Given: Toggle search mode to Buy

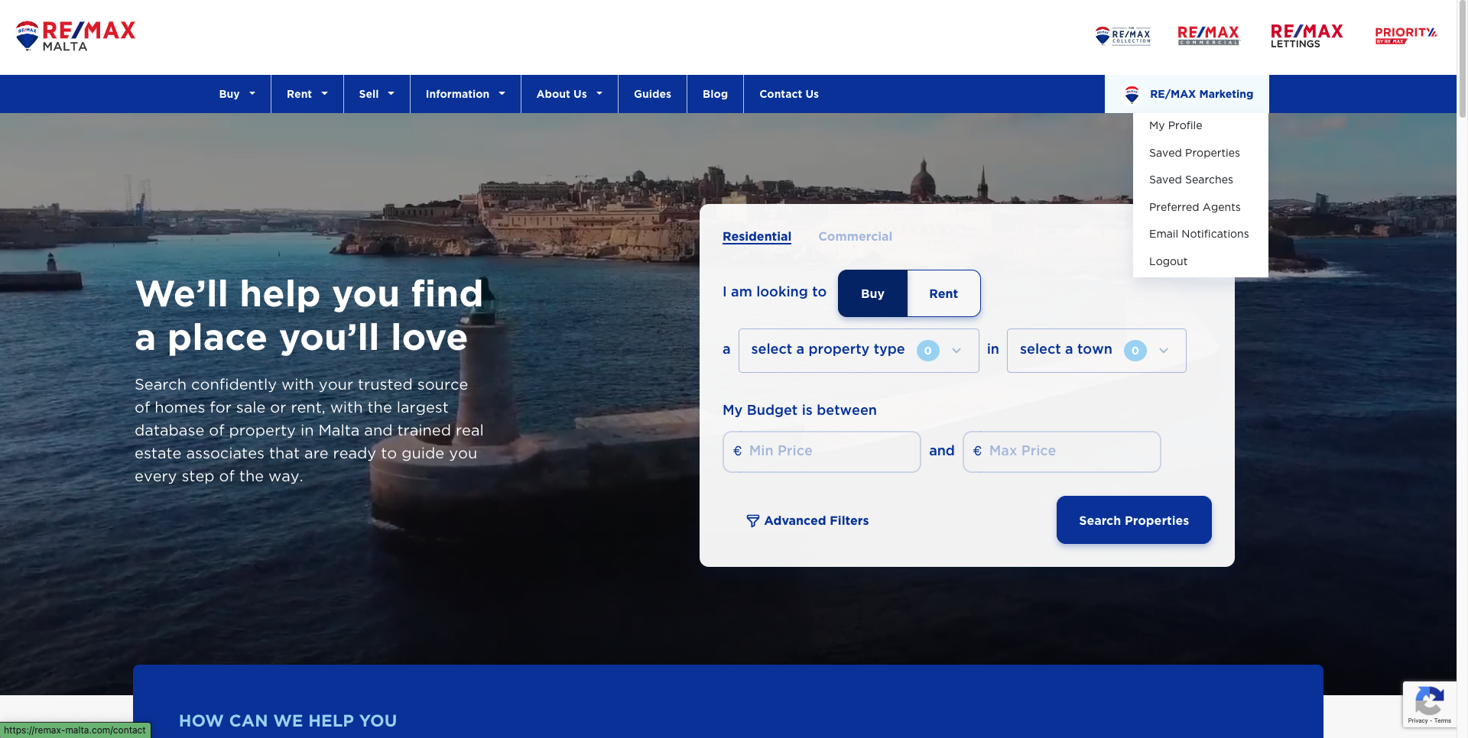Looking at the screenshot, I should [872, 293].
